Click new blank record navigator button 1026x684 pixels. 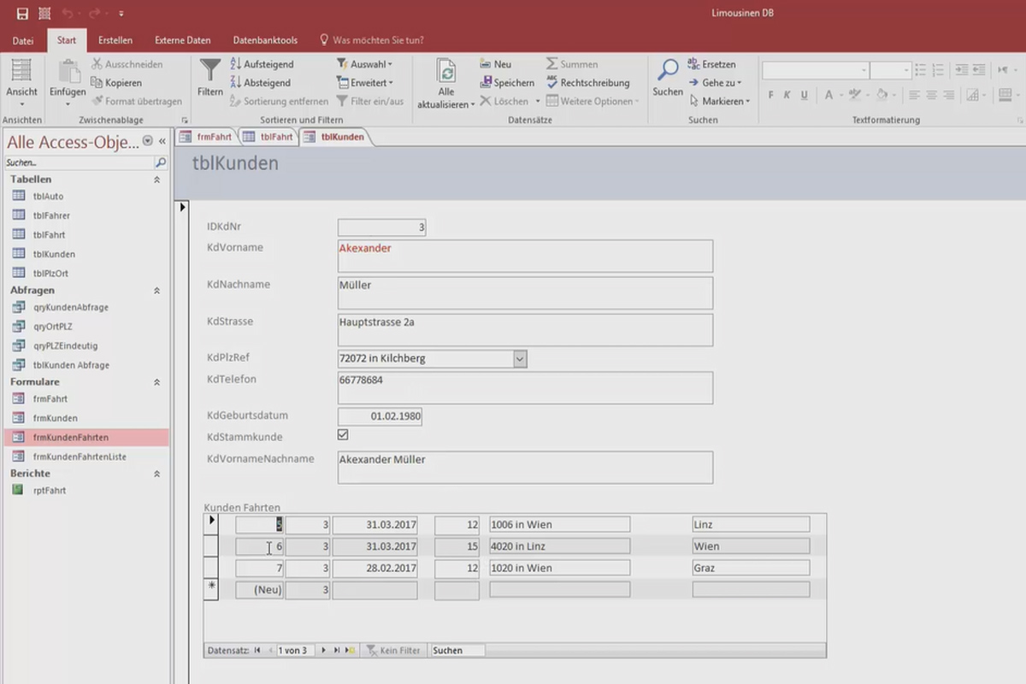pos(351,651)
